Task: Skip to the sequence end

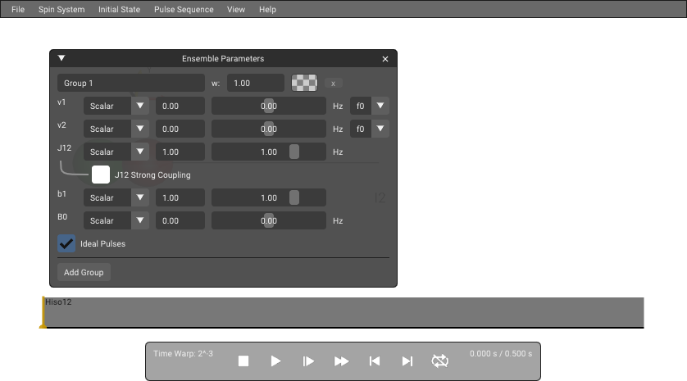Action: click(407, 361)
